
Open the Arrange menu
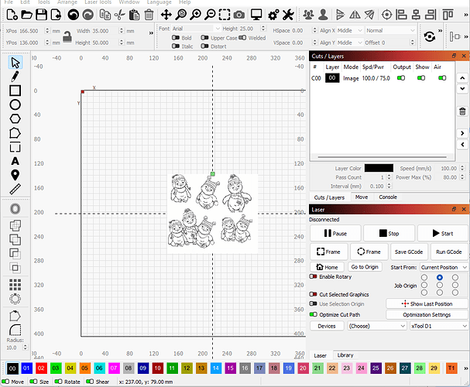67,2
